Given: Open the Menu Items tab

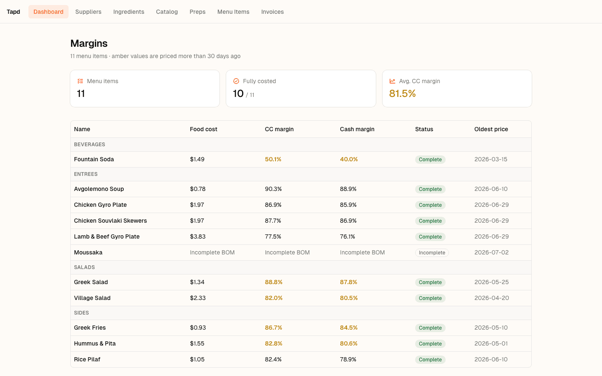Looking at the screenshot, I should point(233,12).
